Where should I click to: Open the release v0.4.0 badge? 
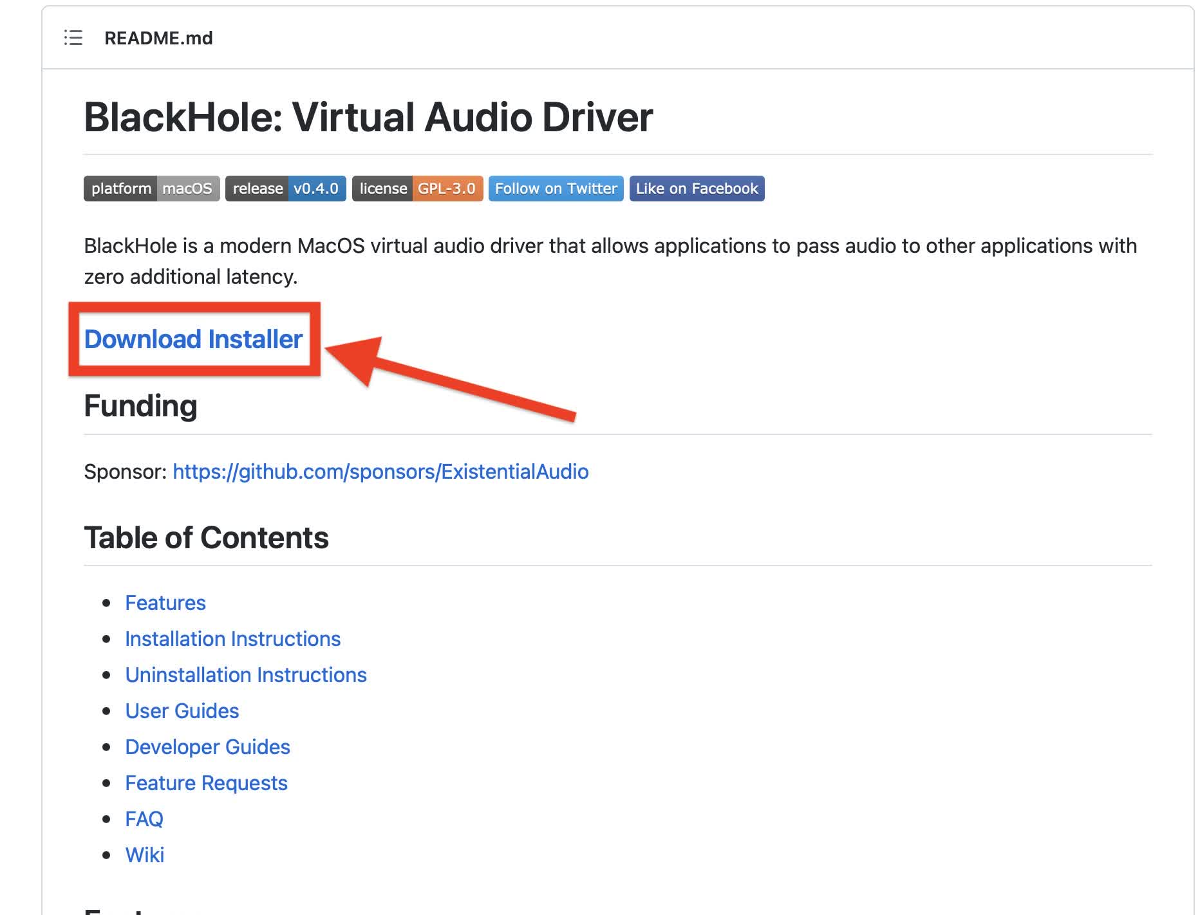286,189
